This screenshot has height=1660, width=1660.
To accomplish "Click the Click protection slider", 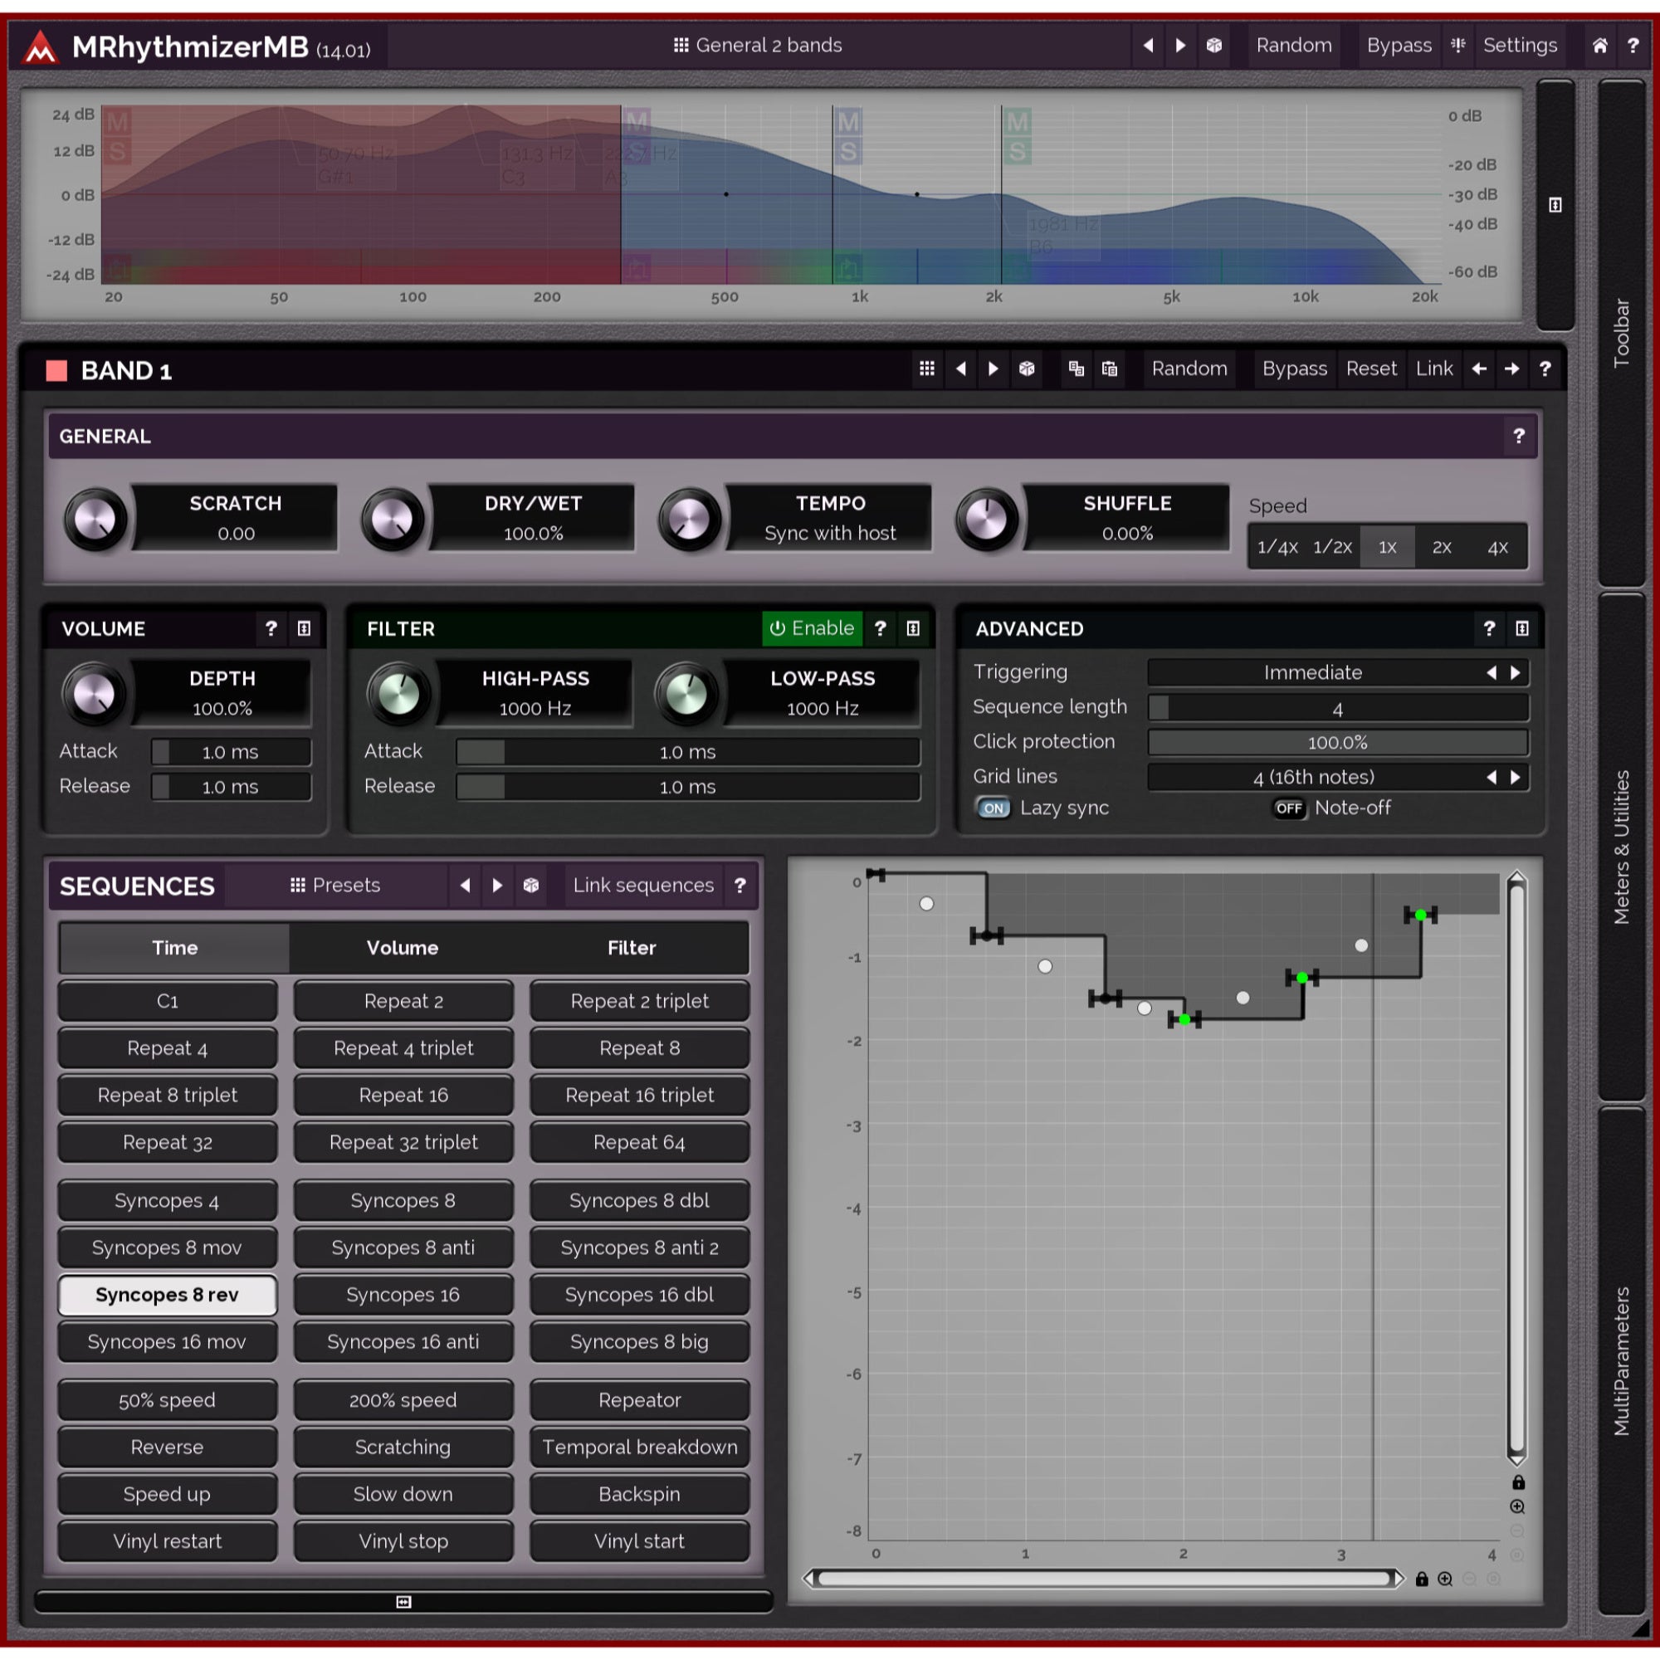I will coord(1338,742).
